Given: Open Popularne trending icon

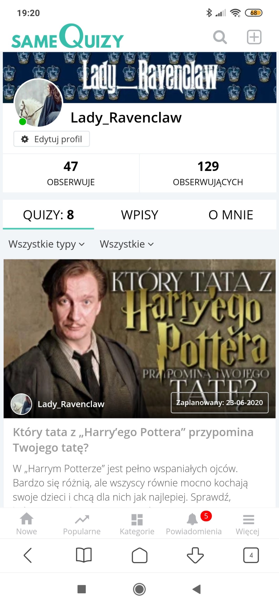Looking at the screenshot, I should click(x=82, y=524).
